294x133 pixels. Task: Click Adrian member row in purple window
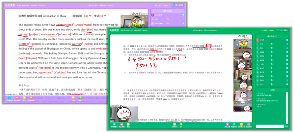168,24
